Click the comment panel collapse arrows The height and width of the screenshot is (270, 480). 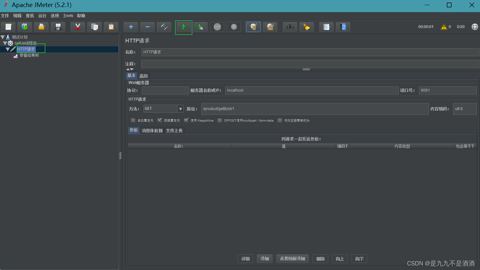point(130,69)
